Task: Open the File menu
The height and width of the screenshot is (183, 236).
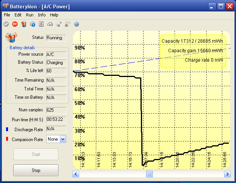Action: click(7, 15)
